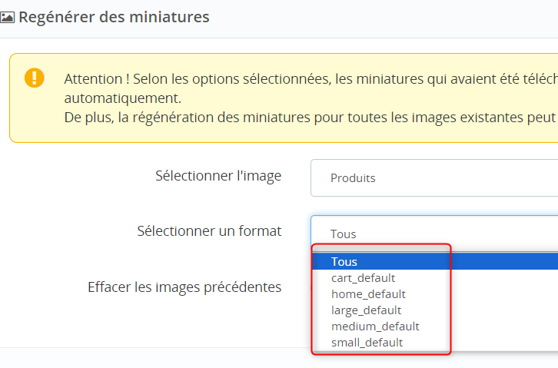Click the warning line starting with "De plus"
558x368 pixels.
pyautogui.click(x=307, y=118)
